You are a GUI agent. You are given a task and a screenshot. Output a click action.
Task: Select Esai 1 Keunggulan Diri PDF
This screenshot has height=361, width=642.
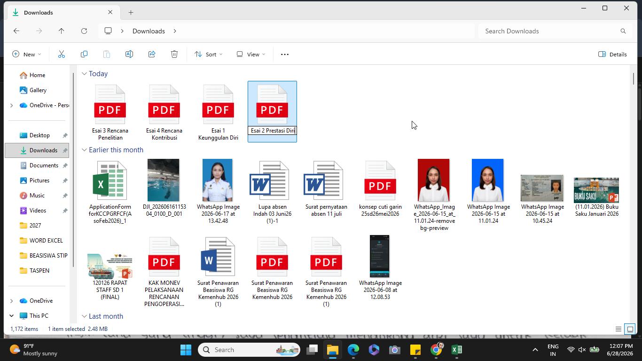click(218, 112)
